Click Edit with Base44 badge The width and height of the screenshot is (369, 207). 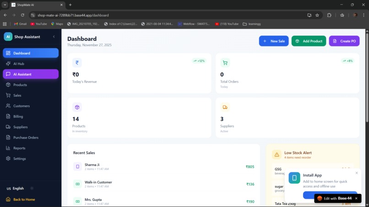[x=334, y=198]
